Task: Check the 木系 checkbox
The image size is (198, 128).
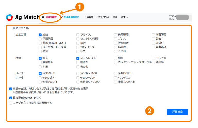Action: 40,67
